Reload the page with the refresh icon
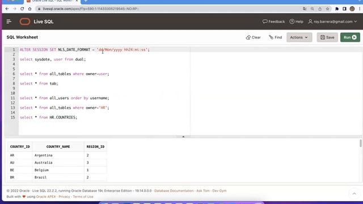 (x=22, y=9)
